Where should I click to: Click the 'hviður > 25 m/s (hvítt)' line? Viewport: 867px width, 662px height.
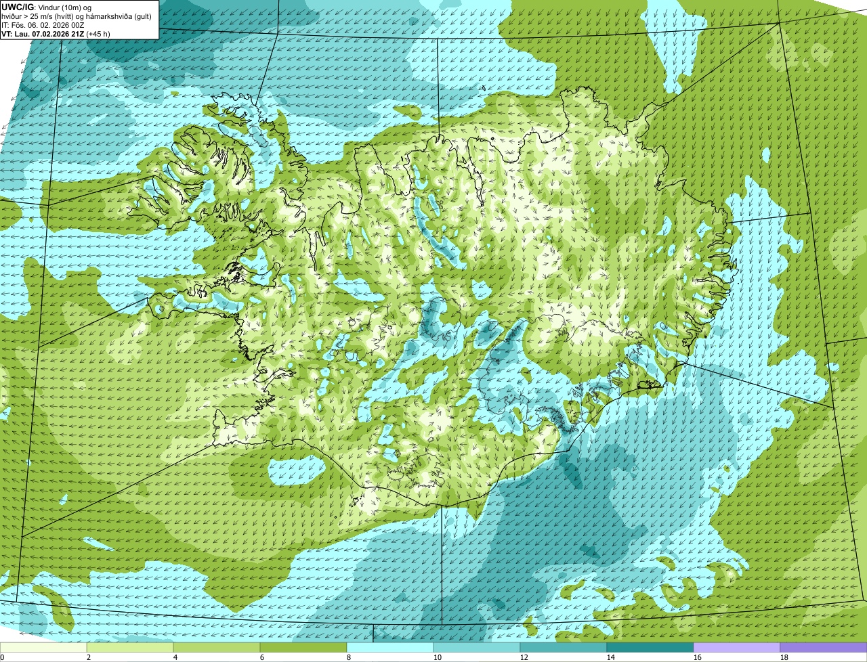coord(78,16)
